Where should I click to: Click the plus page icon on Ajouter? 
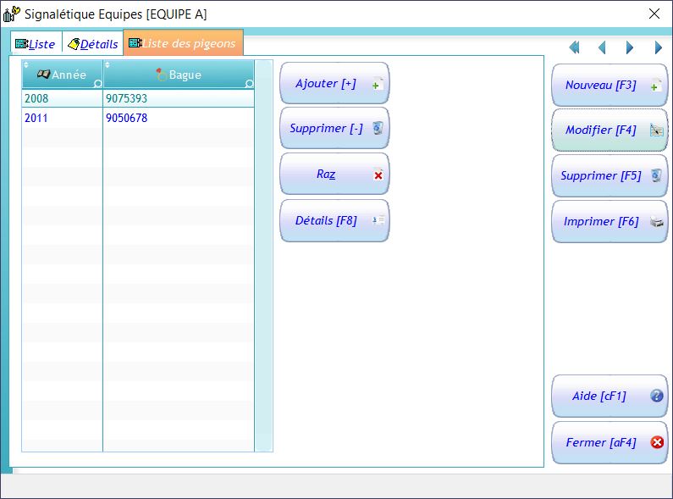378,84
